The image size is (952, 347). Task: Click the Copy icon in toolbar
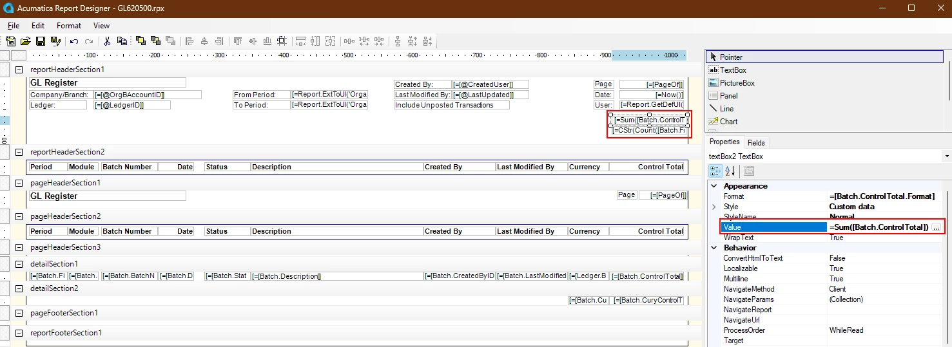tap(122, 41)
